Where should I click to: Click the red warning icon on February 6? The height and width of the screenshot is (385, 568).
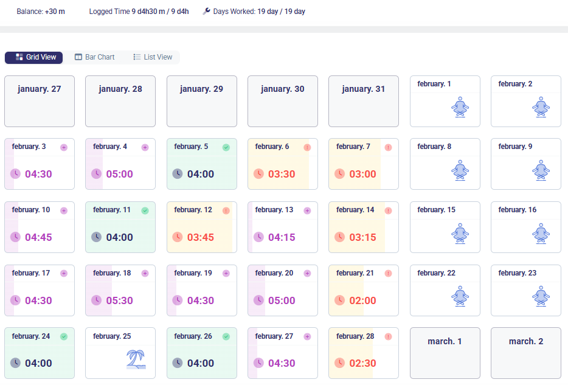307,147
